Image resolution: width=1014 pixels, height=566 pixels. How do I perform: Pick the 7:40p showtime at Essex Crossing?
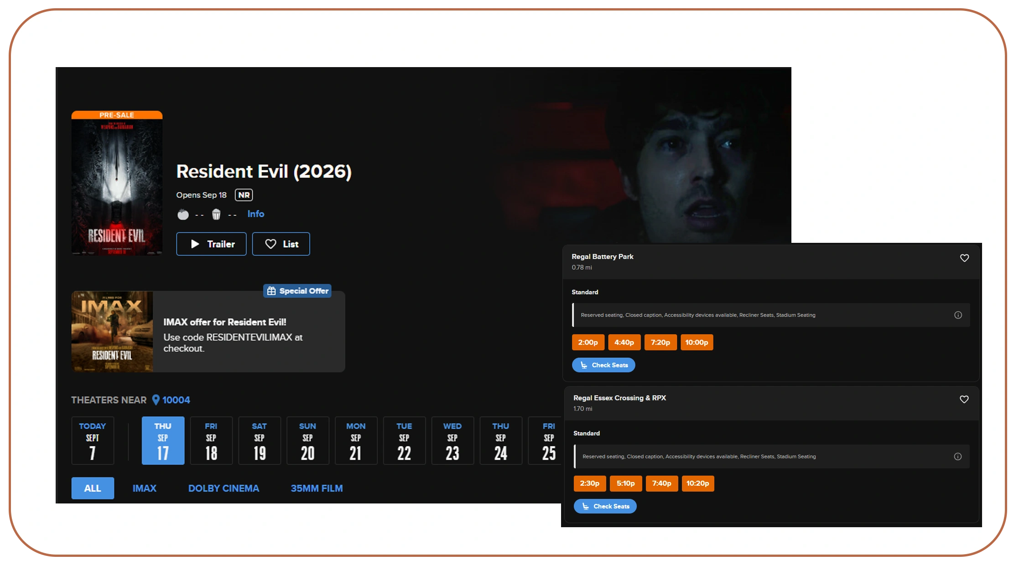662,483
